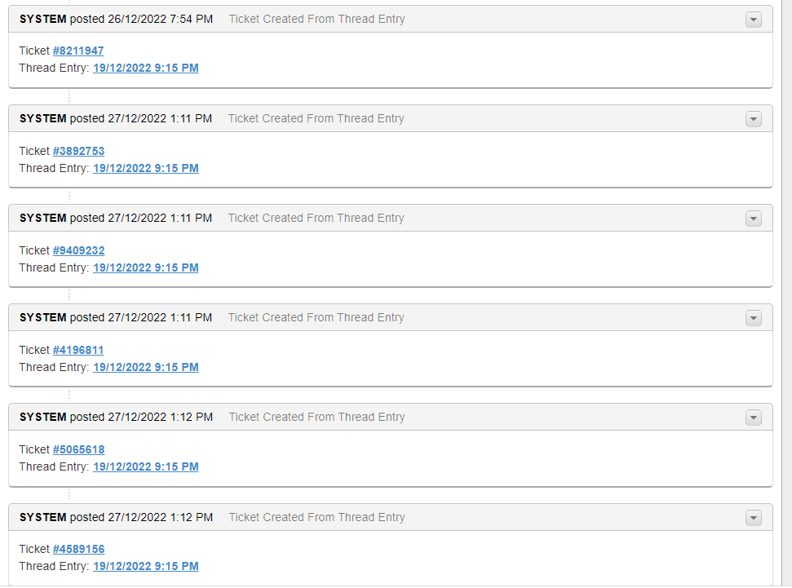
Task: Expand options menu on ticket #9409232 entry
Action: (753, 219)
